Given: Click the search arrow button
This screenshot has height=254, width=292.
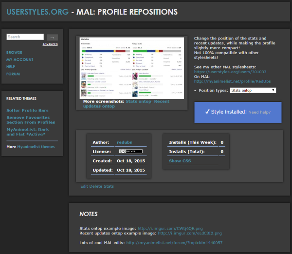Looking at the screenshot, I should point(52,38).
